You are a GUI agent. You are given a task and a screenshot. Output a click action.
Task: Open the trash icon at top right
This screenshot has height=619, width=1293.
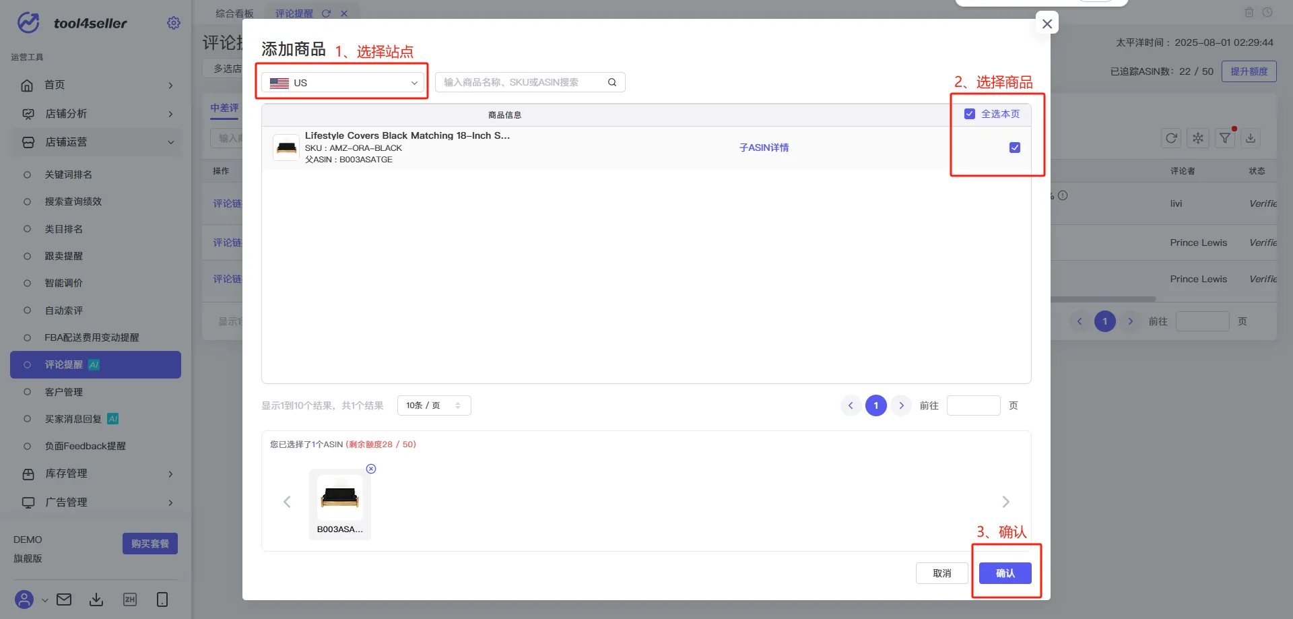(x=1249, y=13)
